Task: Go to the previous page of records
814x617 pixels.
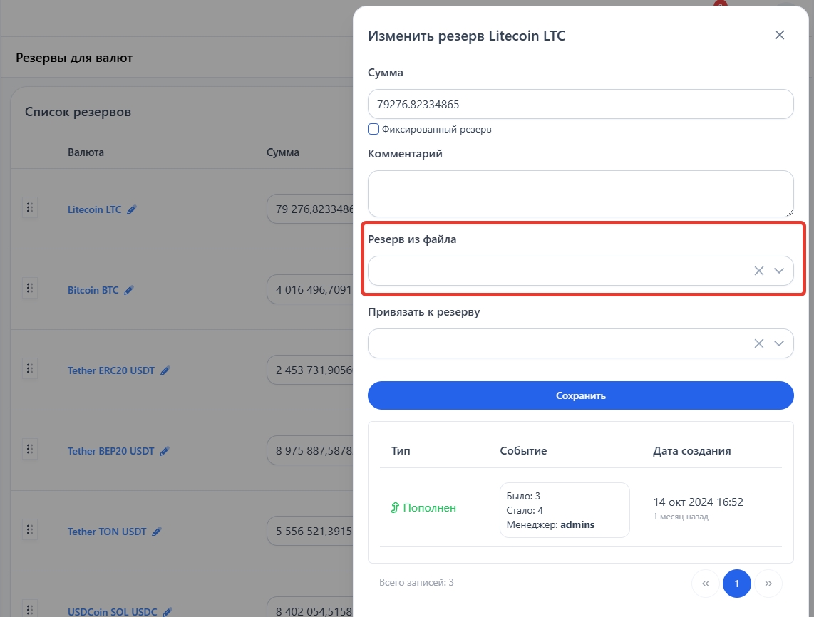Action: coord(706,584)
